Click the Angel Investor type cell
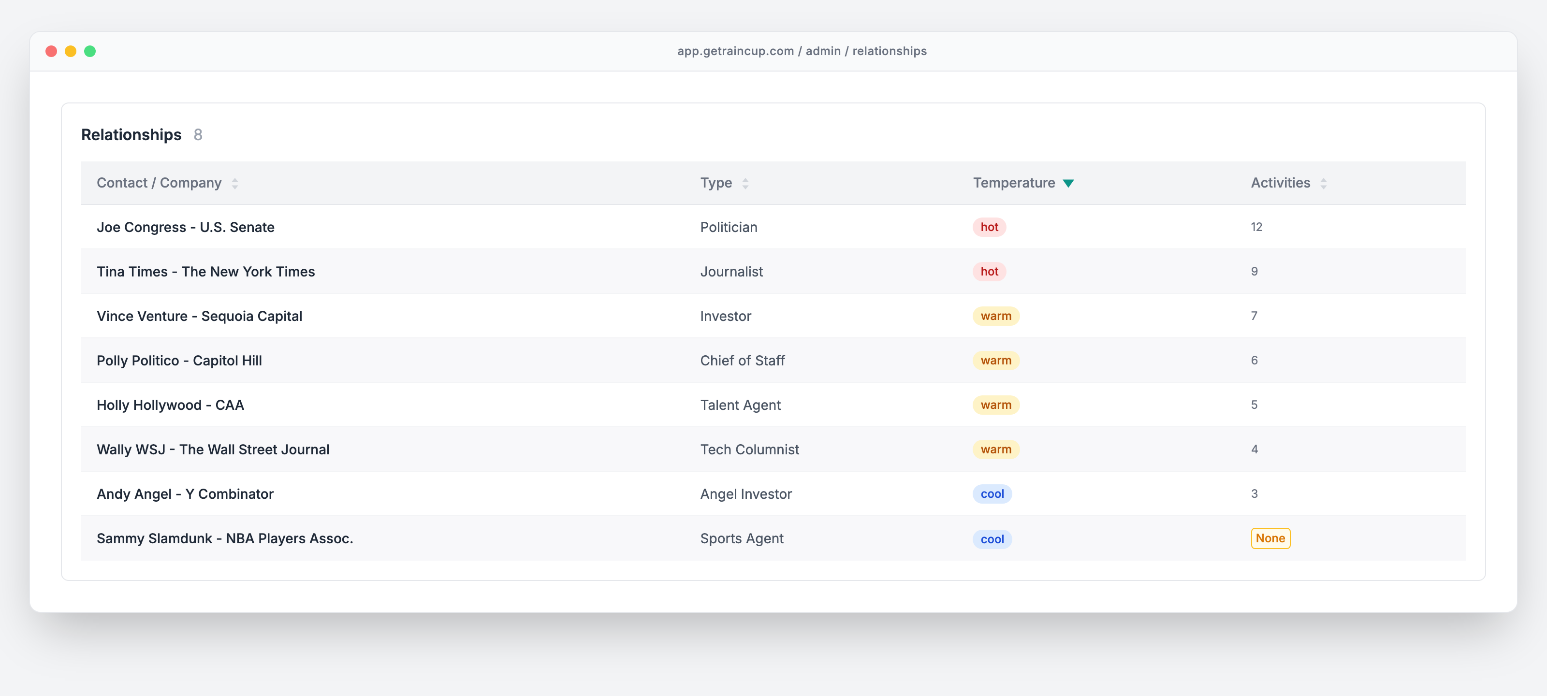The width and height of the screenshot is (1547, 696). (x=746, y=493)
